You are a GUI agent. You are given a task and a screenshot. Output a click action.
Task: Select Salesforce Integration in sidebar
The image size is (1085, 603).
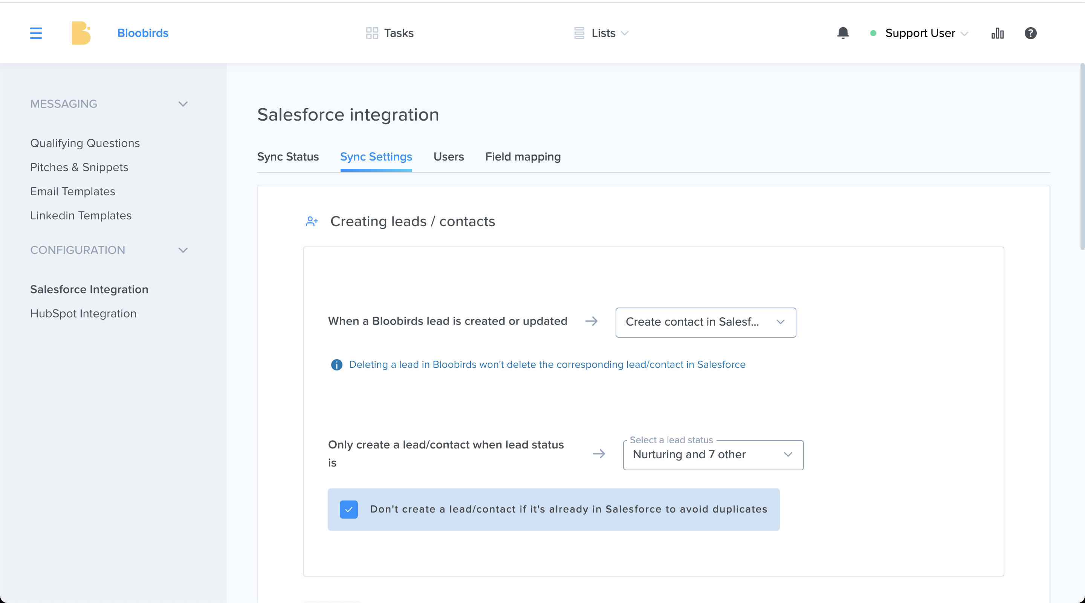pyautogui.click(x=89, y=289)
